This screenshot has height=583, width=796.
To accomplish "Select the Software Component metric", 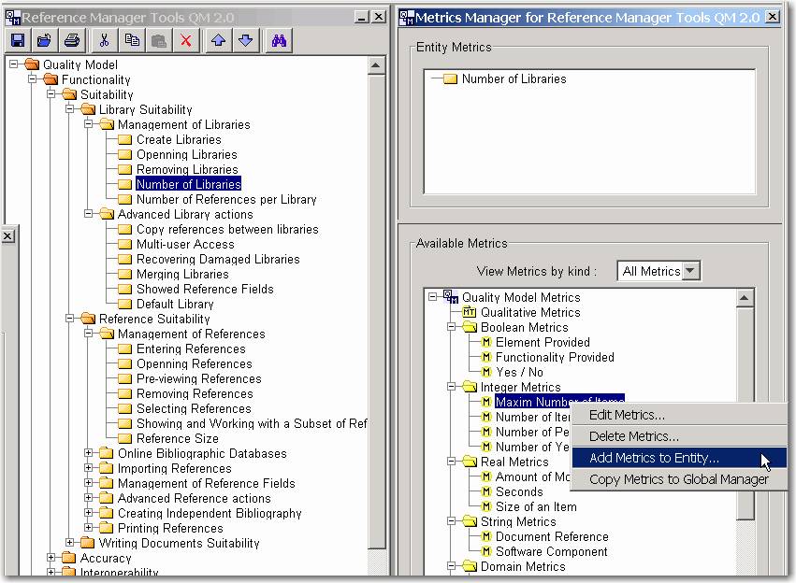I will [551, 552].
